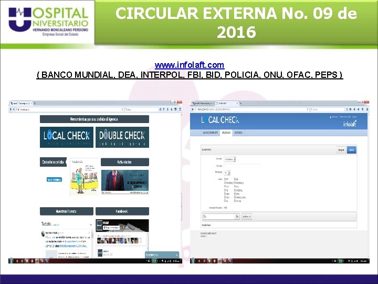Click bookmark star icon in left browser toolbar

pos(160,109)
